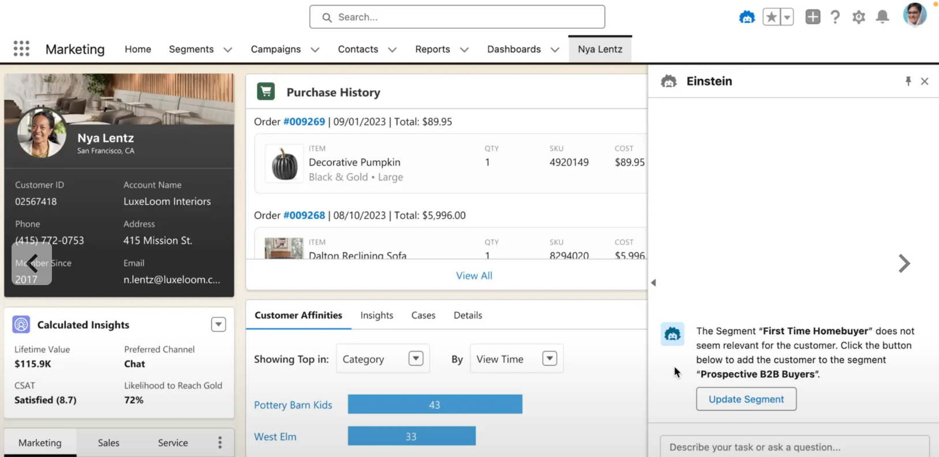Switch to the Details tab
939x457 pixels.
[x=467, y=315]
